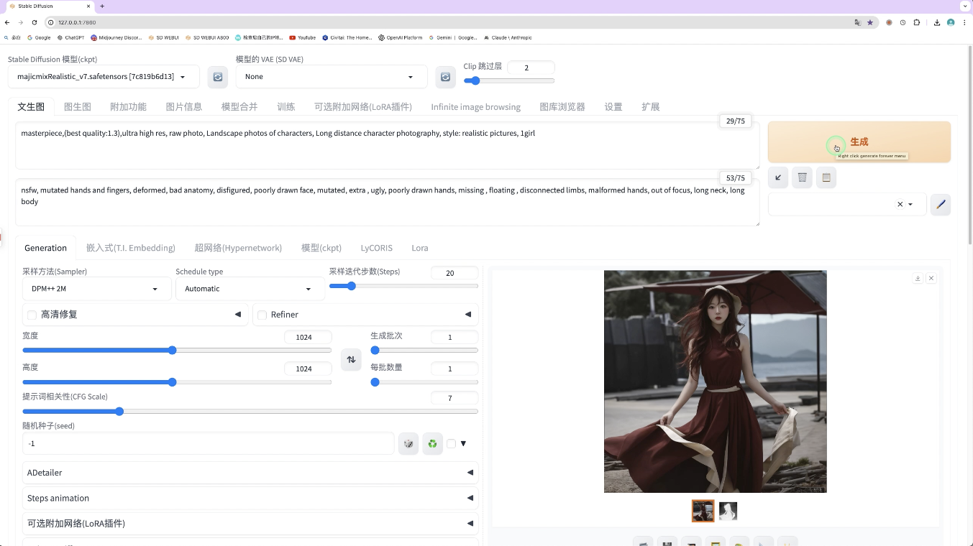Expand the Steps animation panel
The image size is (973, 546).
click(x=250, y=498)
